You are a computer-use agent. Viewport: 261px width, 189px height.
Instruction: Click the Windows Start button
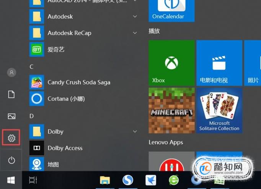click(11, 180)
